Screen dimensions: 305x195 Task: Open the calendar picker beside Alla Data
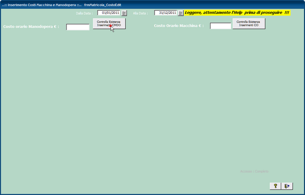[x=180, y=13]
